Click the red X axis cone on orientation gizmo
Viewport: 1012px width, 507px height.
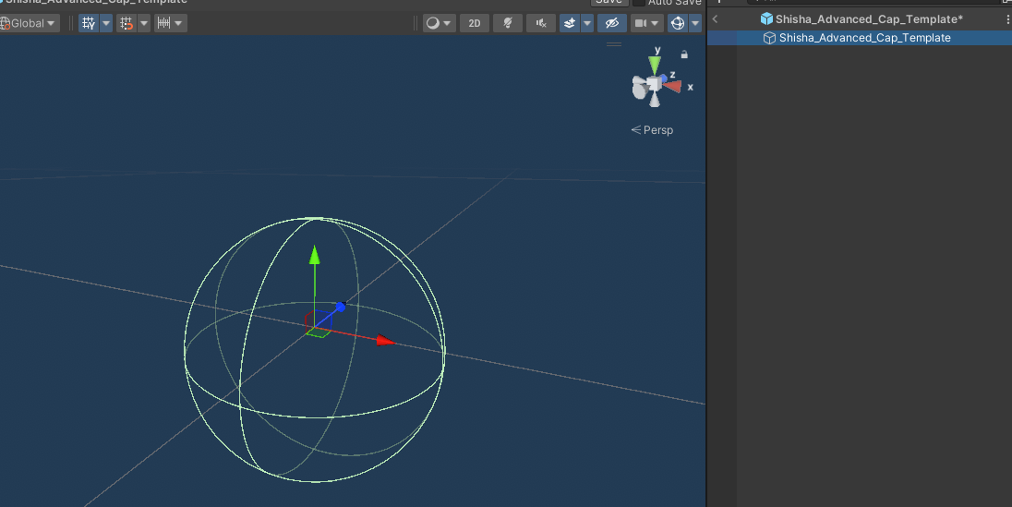673,87
